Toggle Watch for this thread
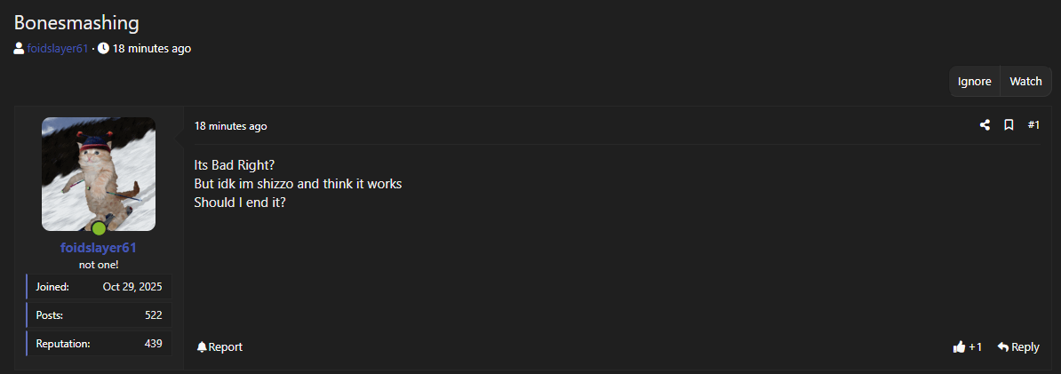The height and width of the screenshot is (374, 1061). (x=1025, y=81)
